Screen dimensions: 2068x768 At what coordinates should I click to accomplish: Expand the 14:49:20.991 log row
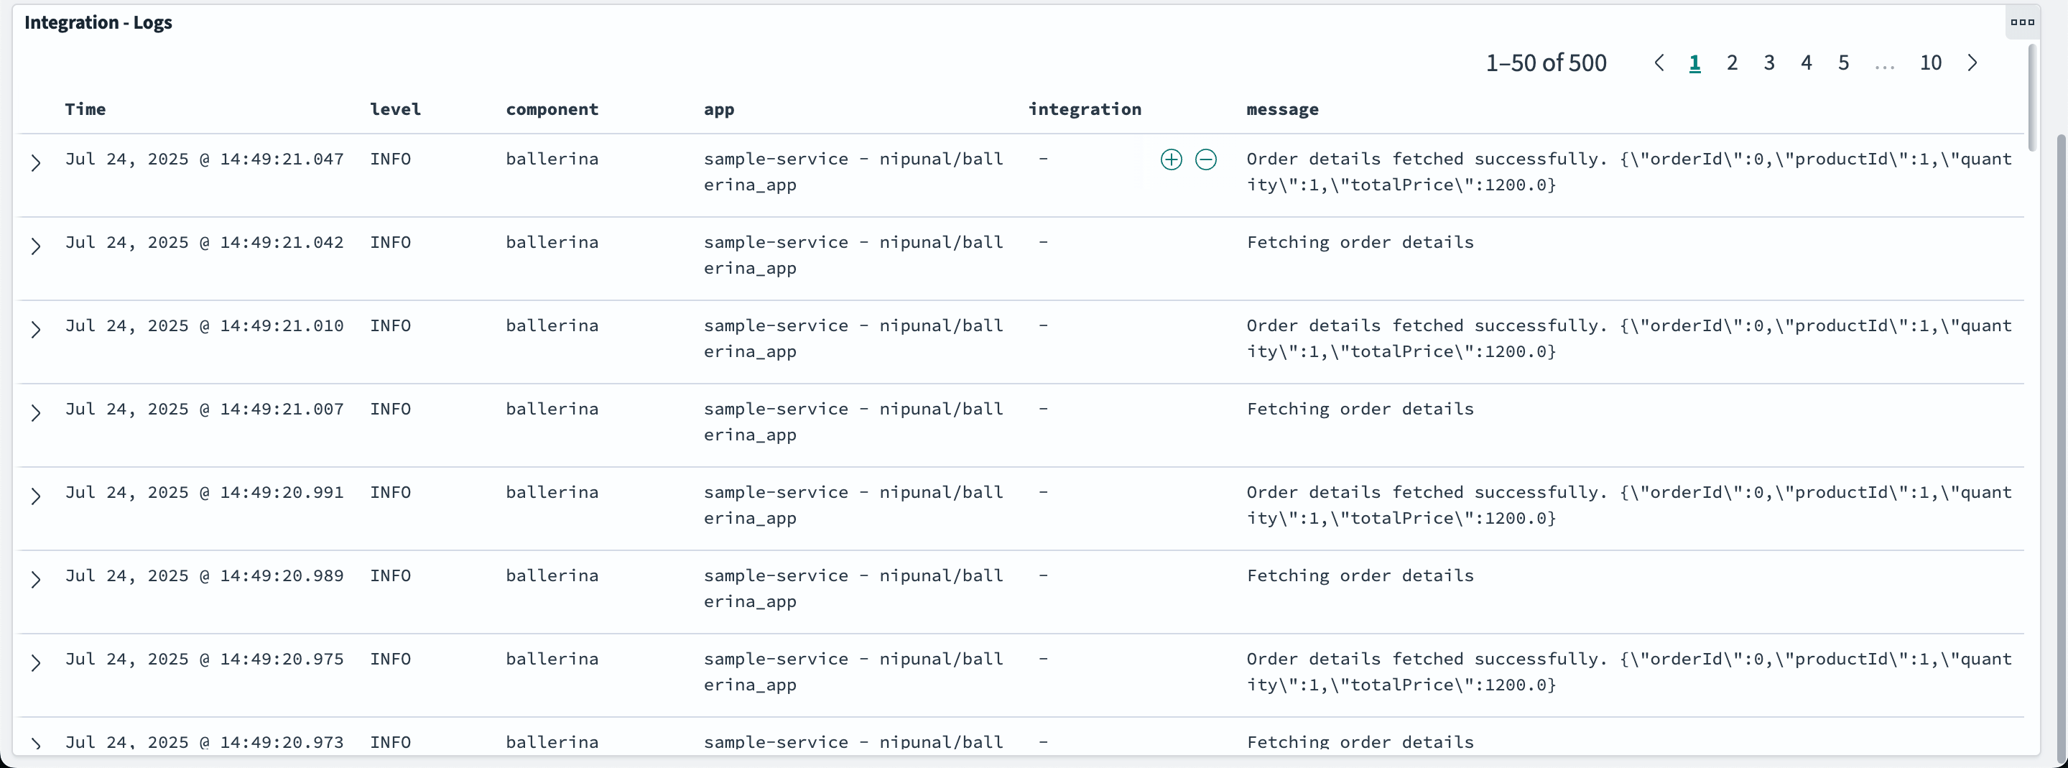[35, 496]
